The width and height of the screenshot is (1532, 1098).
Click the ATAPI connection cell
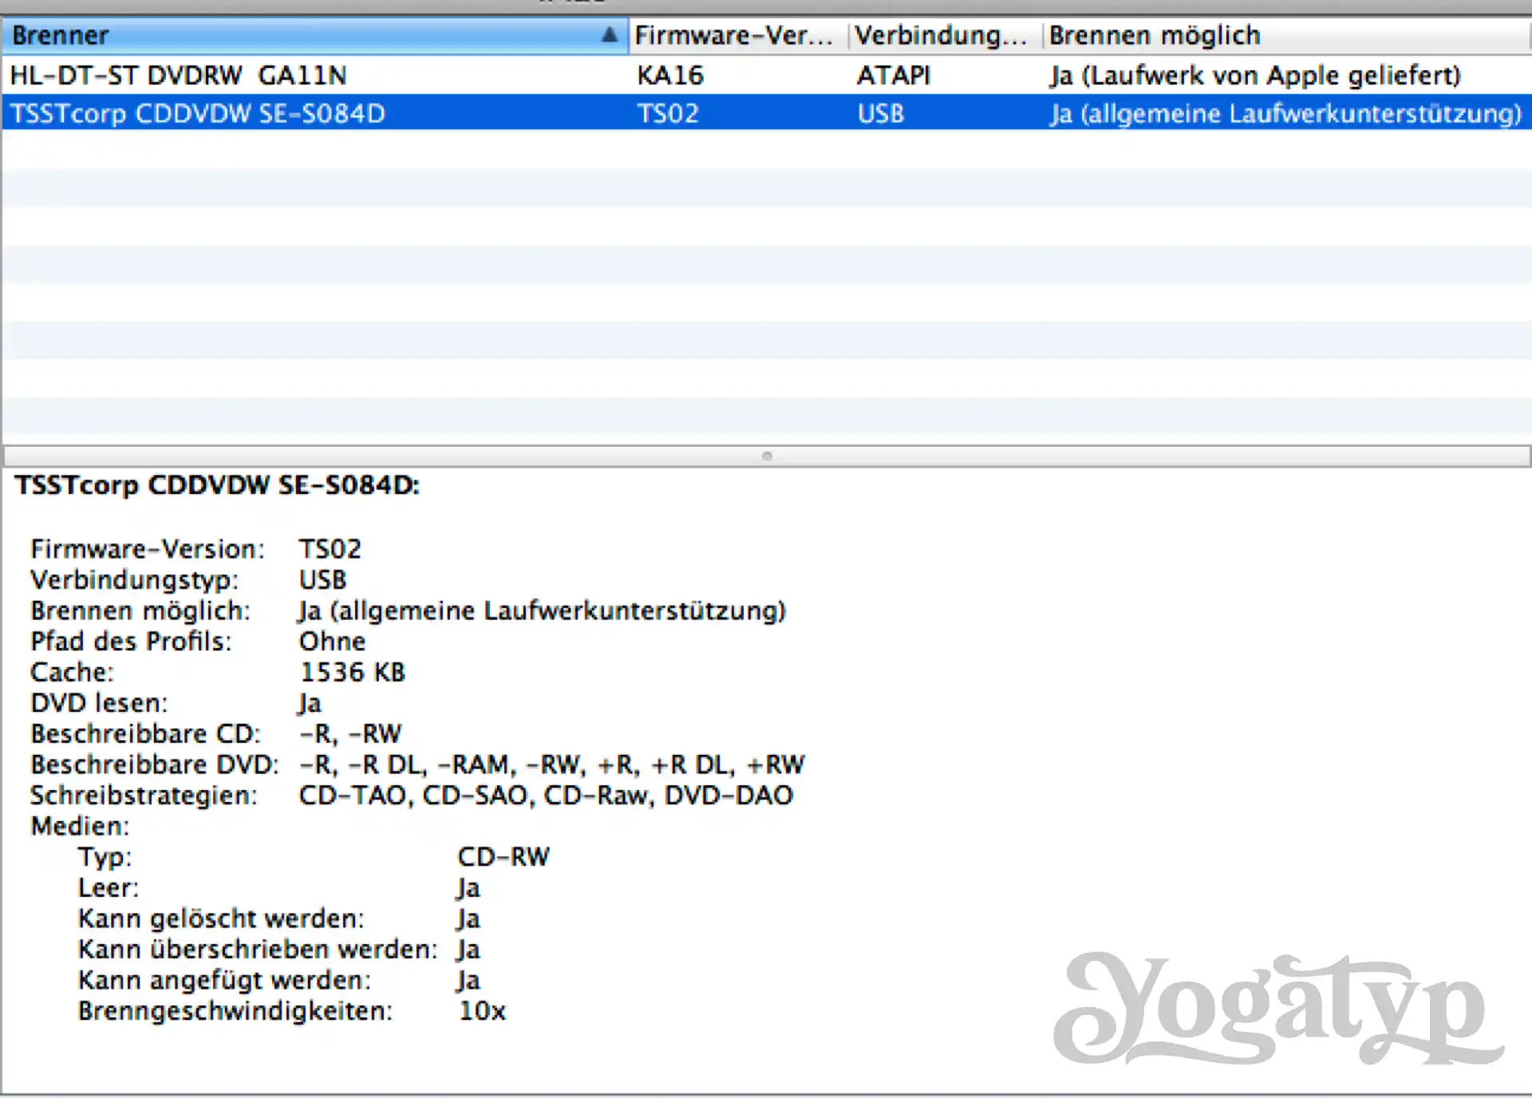tap(894, 76)
